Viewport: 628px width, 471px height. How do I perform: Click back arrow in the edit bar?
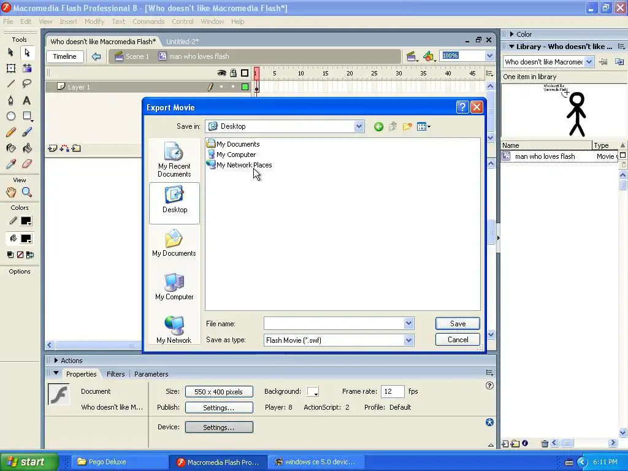pyautogui.click(x=96, y=56)
